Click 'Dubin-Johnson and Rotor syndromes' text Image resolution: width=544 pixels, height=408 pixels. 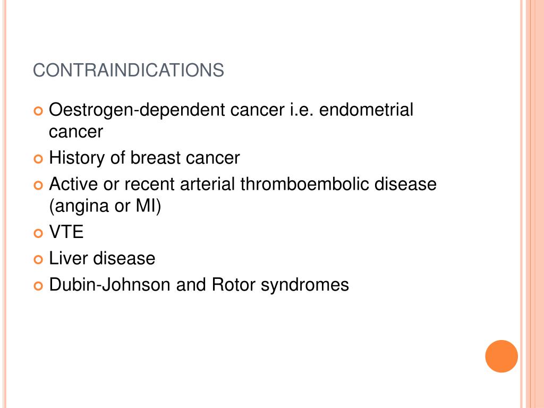click(199, 285)
